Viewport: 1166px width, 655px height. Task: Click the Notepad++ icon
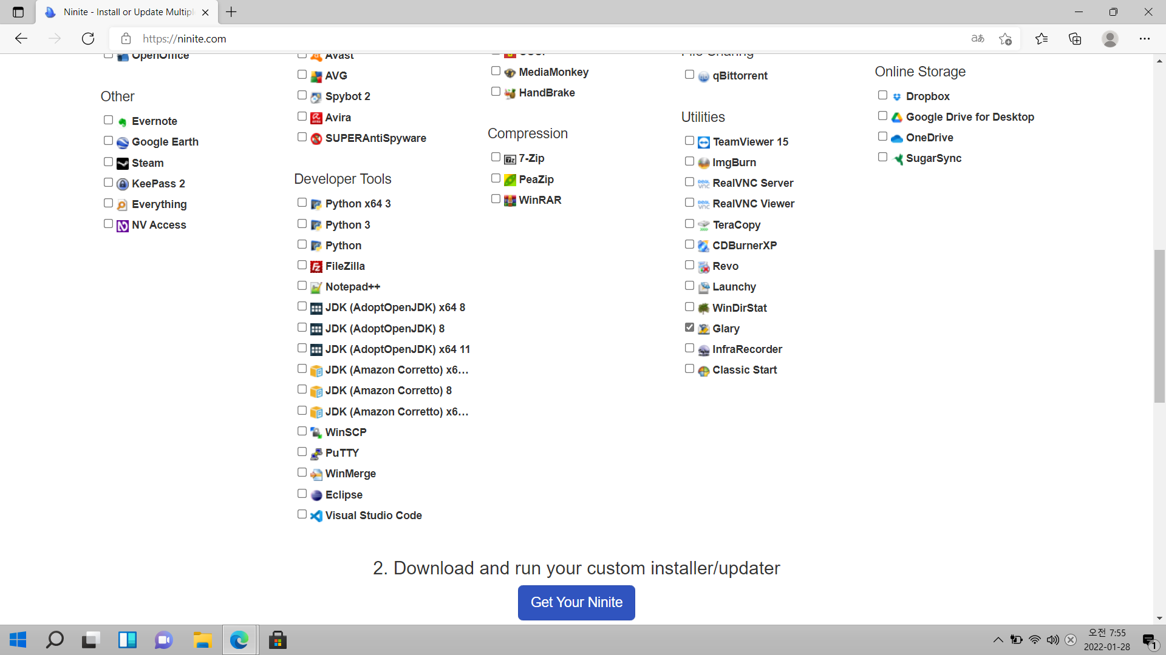[316, 287]
